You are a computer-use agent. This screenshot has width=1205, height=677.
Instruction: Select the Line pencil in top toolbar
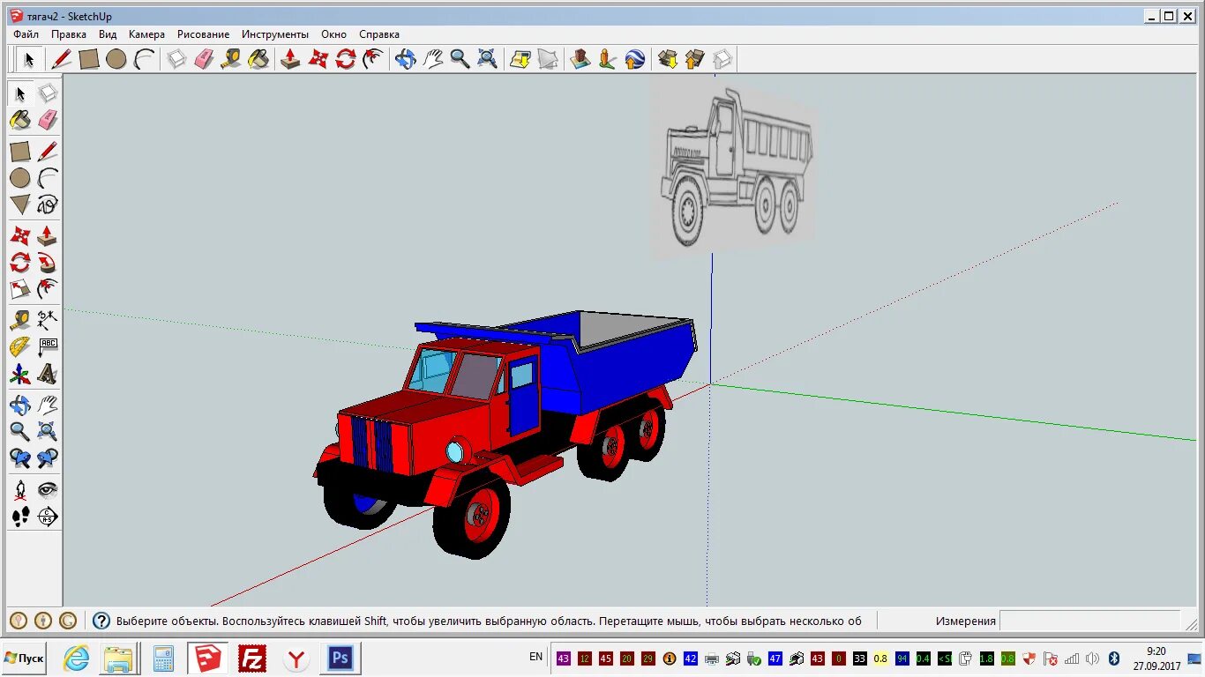[62, 59]
